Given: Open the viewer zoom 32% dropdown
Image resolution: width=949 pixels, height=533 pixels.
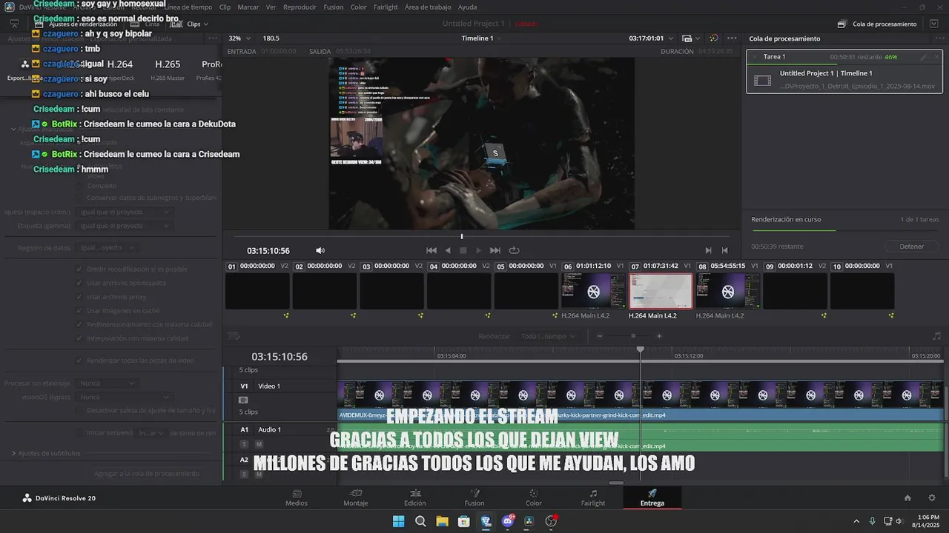Looking at the screenshot, I should (x=239, y=38).
